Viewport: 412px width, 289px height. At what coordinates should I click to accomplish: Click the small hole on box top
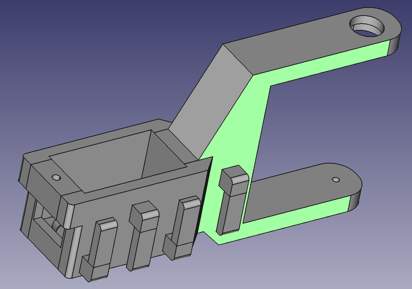tap(56, 177)
